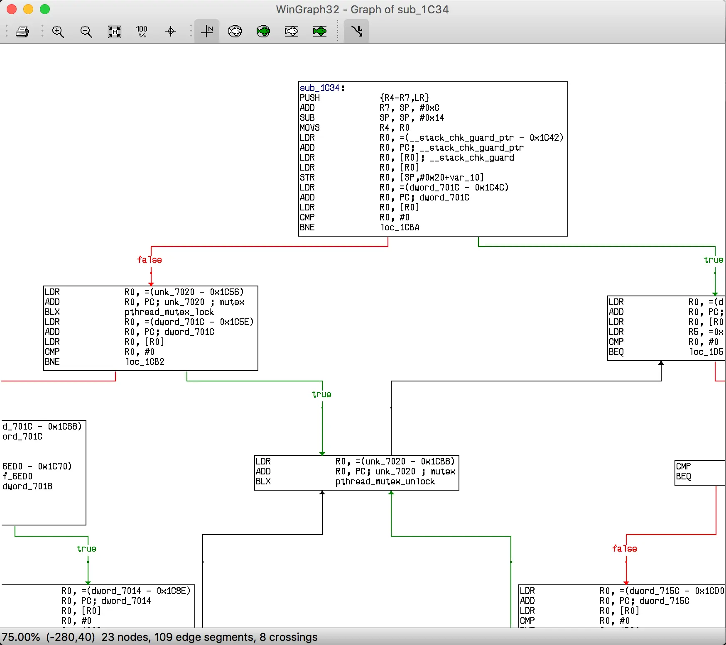The width and height of the screenshot is (726, 645).
Task: Click the crosshair move-origin icon
Action: point(171,31)
